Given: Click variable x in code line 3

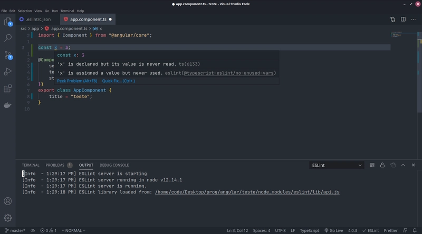Looking at the screenshot, I should click(x=56, y=47).
